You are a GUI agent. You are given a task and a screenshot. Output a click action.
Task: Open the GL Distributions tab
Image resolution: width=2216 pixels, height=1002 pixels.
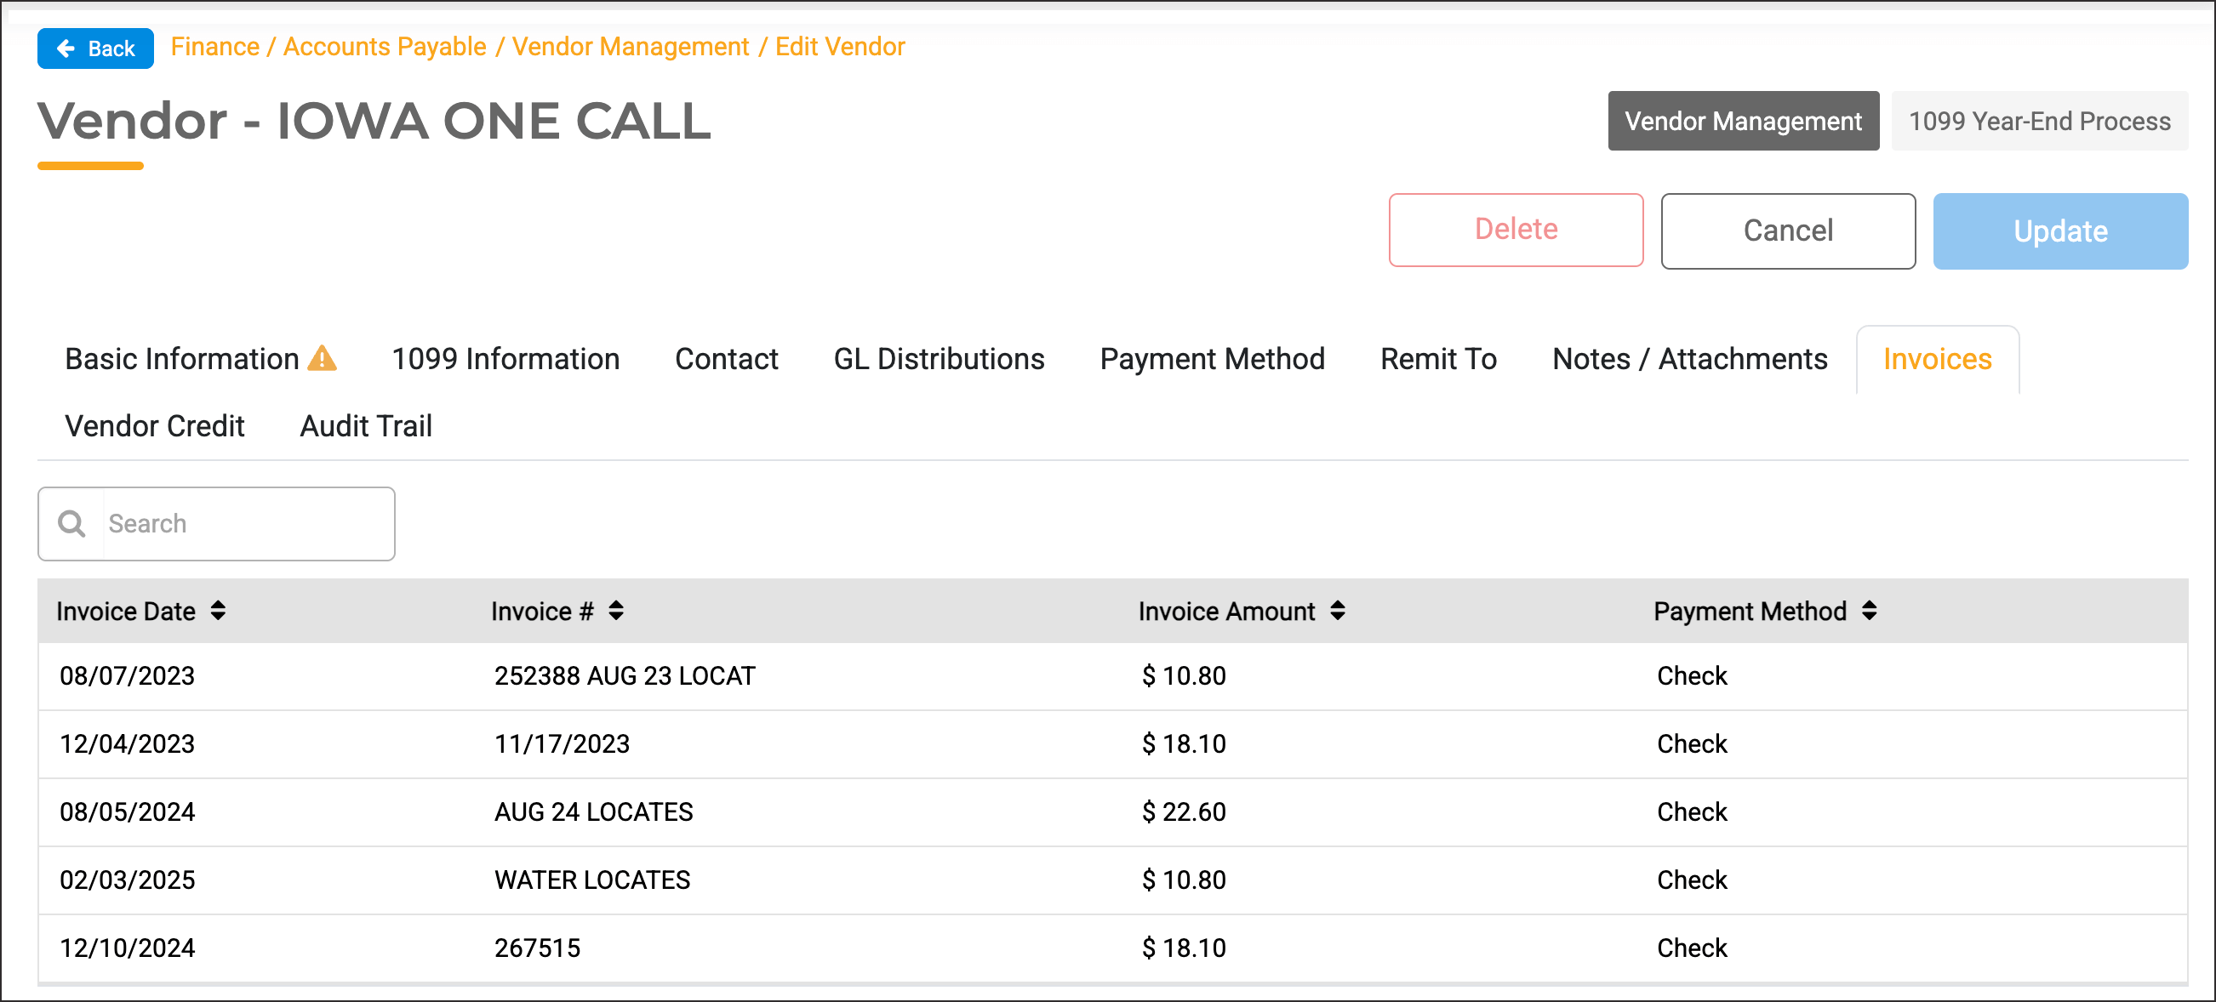click(x=939, y=359)
